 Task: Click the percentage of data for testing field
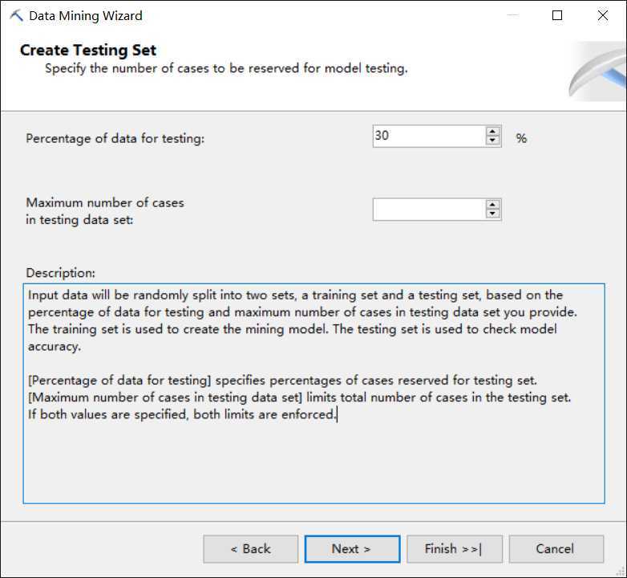tap(429, 136)
